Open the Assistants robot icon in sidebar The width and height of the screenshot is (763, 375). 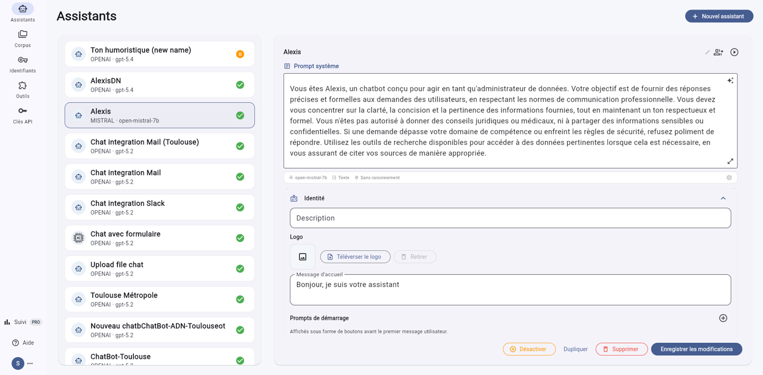(22, 8)
